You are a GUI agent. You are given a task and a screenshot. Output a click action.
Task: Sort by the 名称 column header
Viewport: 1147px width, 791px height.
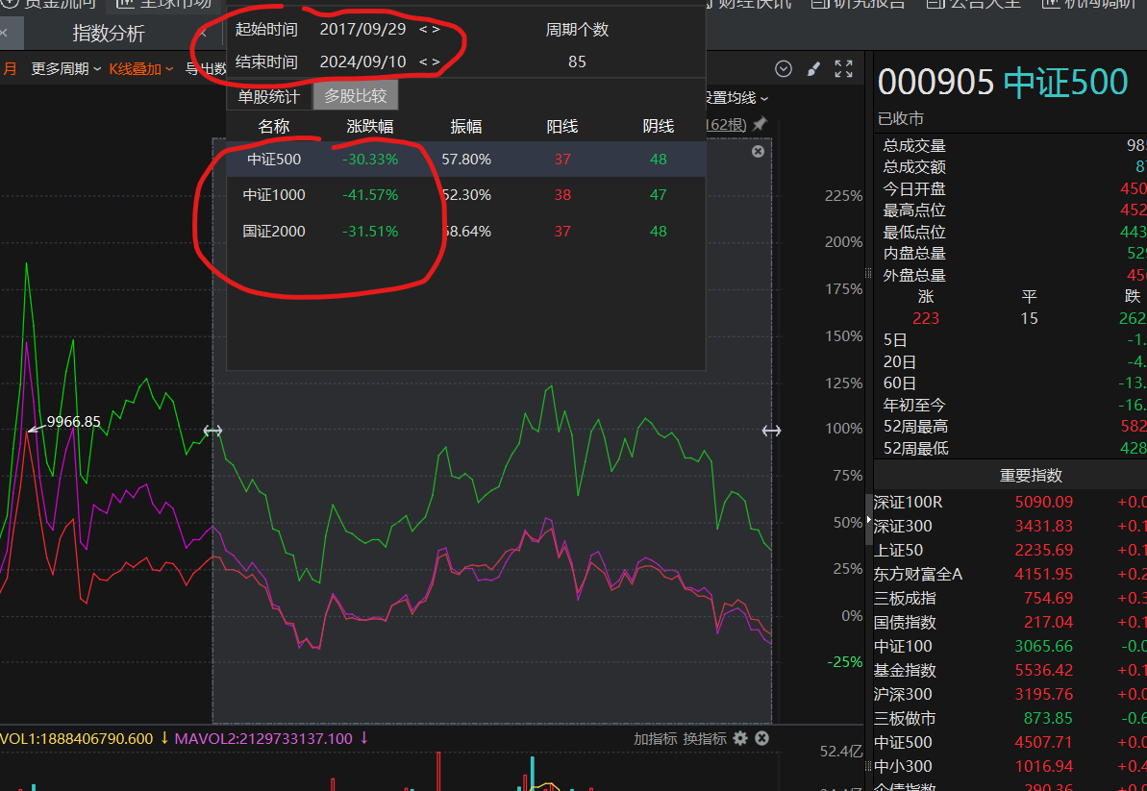[x=274, y=127]
